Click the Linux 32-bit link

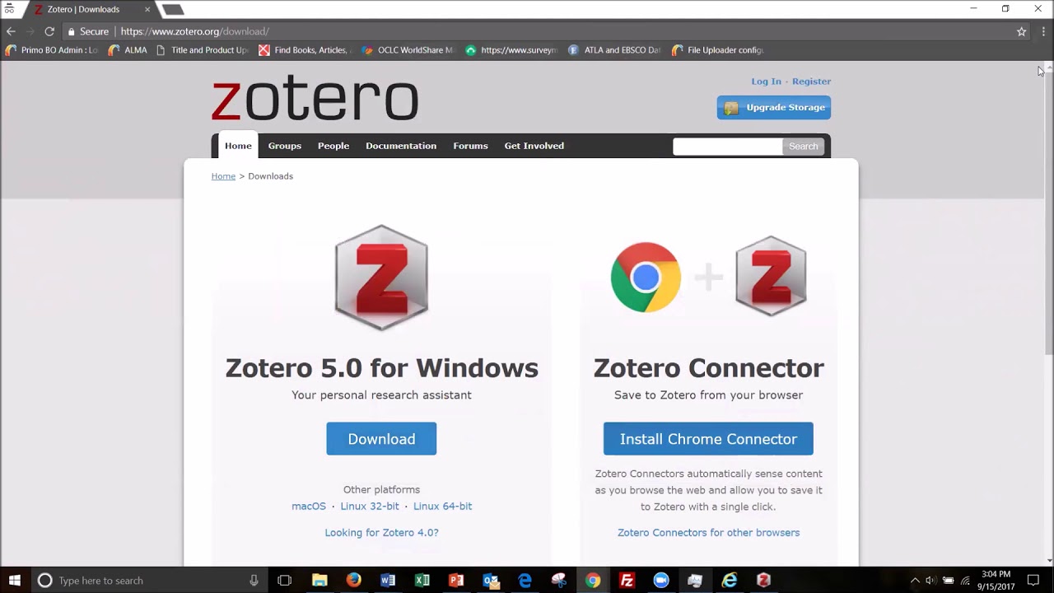pos(370,507)
